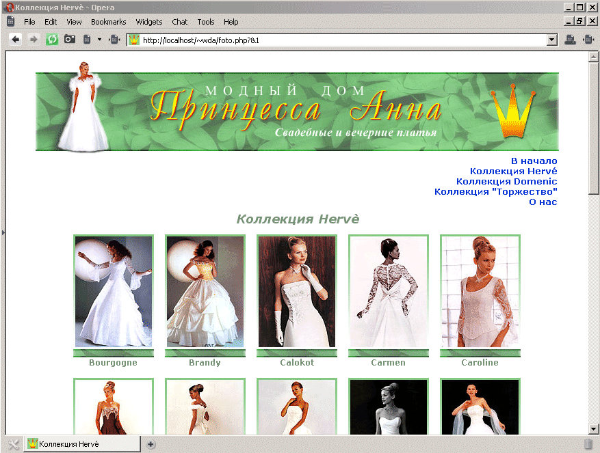
Task: Open the Caroline dress thumbnail
Action: click(x=480, y=292)
